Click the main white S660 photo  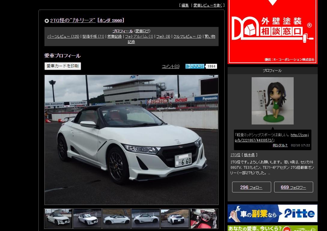point(132,140)
